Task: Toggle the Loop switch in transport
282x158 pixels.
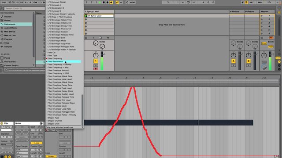Action: [188, 2]
